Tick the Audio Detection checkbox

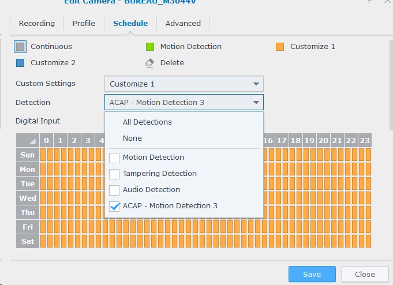(x=114, y=190)
